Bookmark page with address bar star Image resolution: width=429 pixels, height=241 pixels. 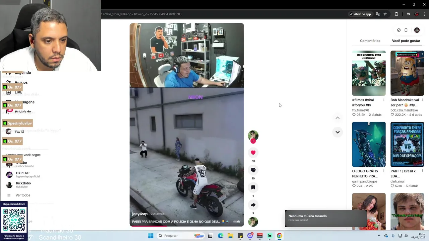385,14
